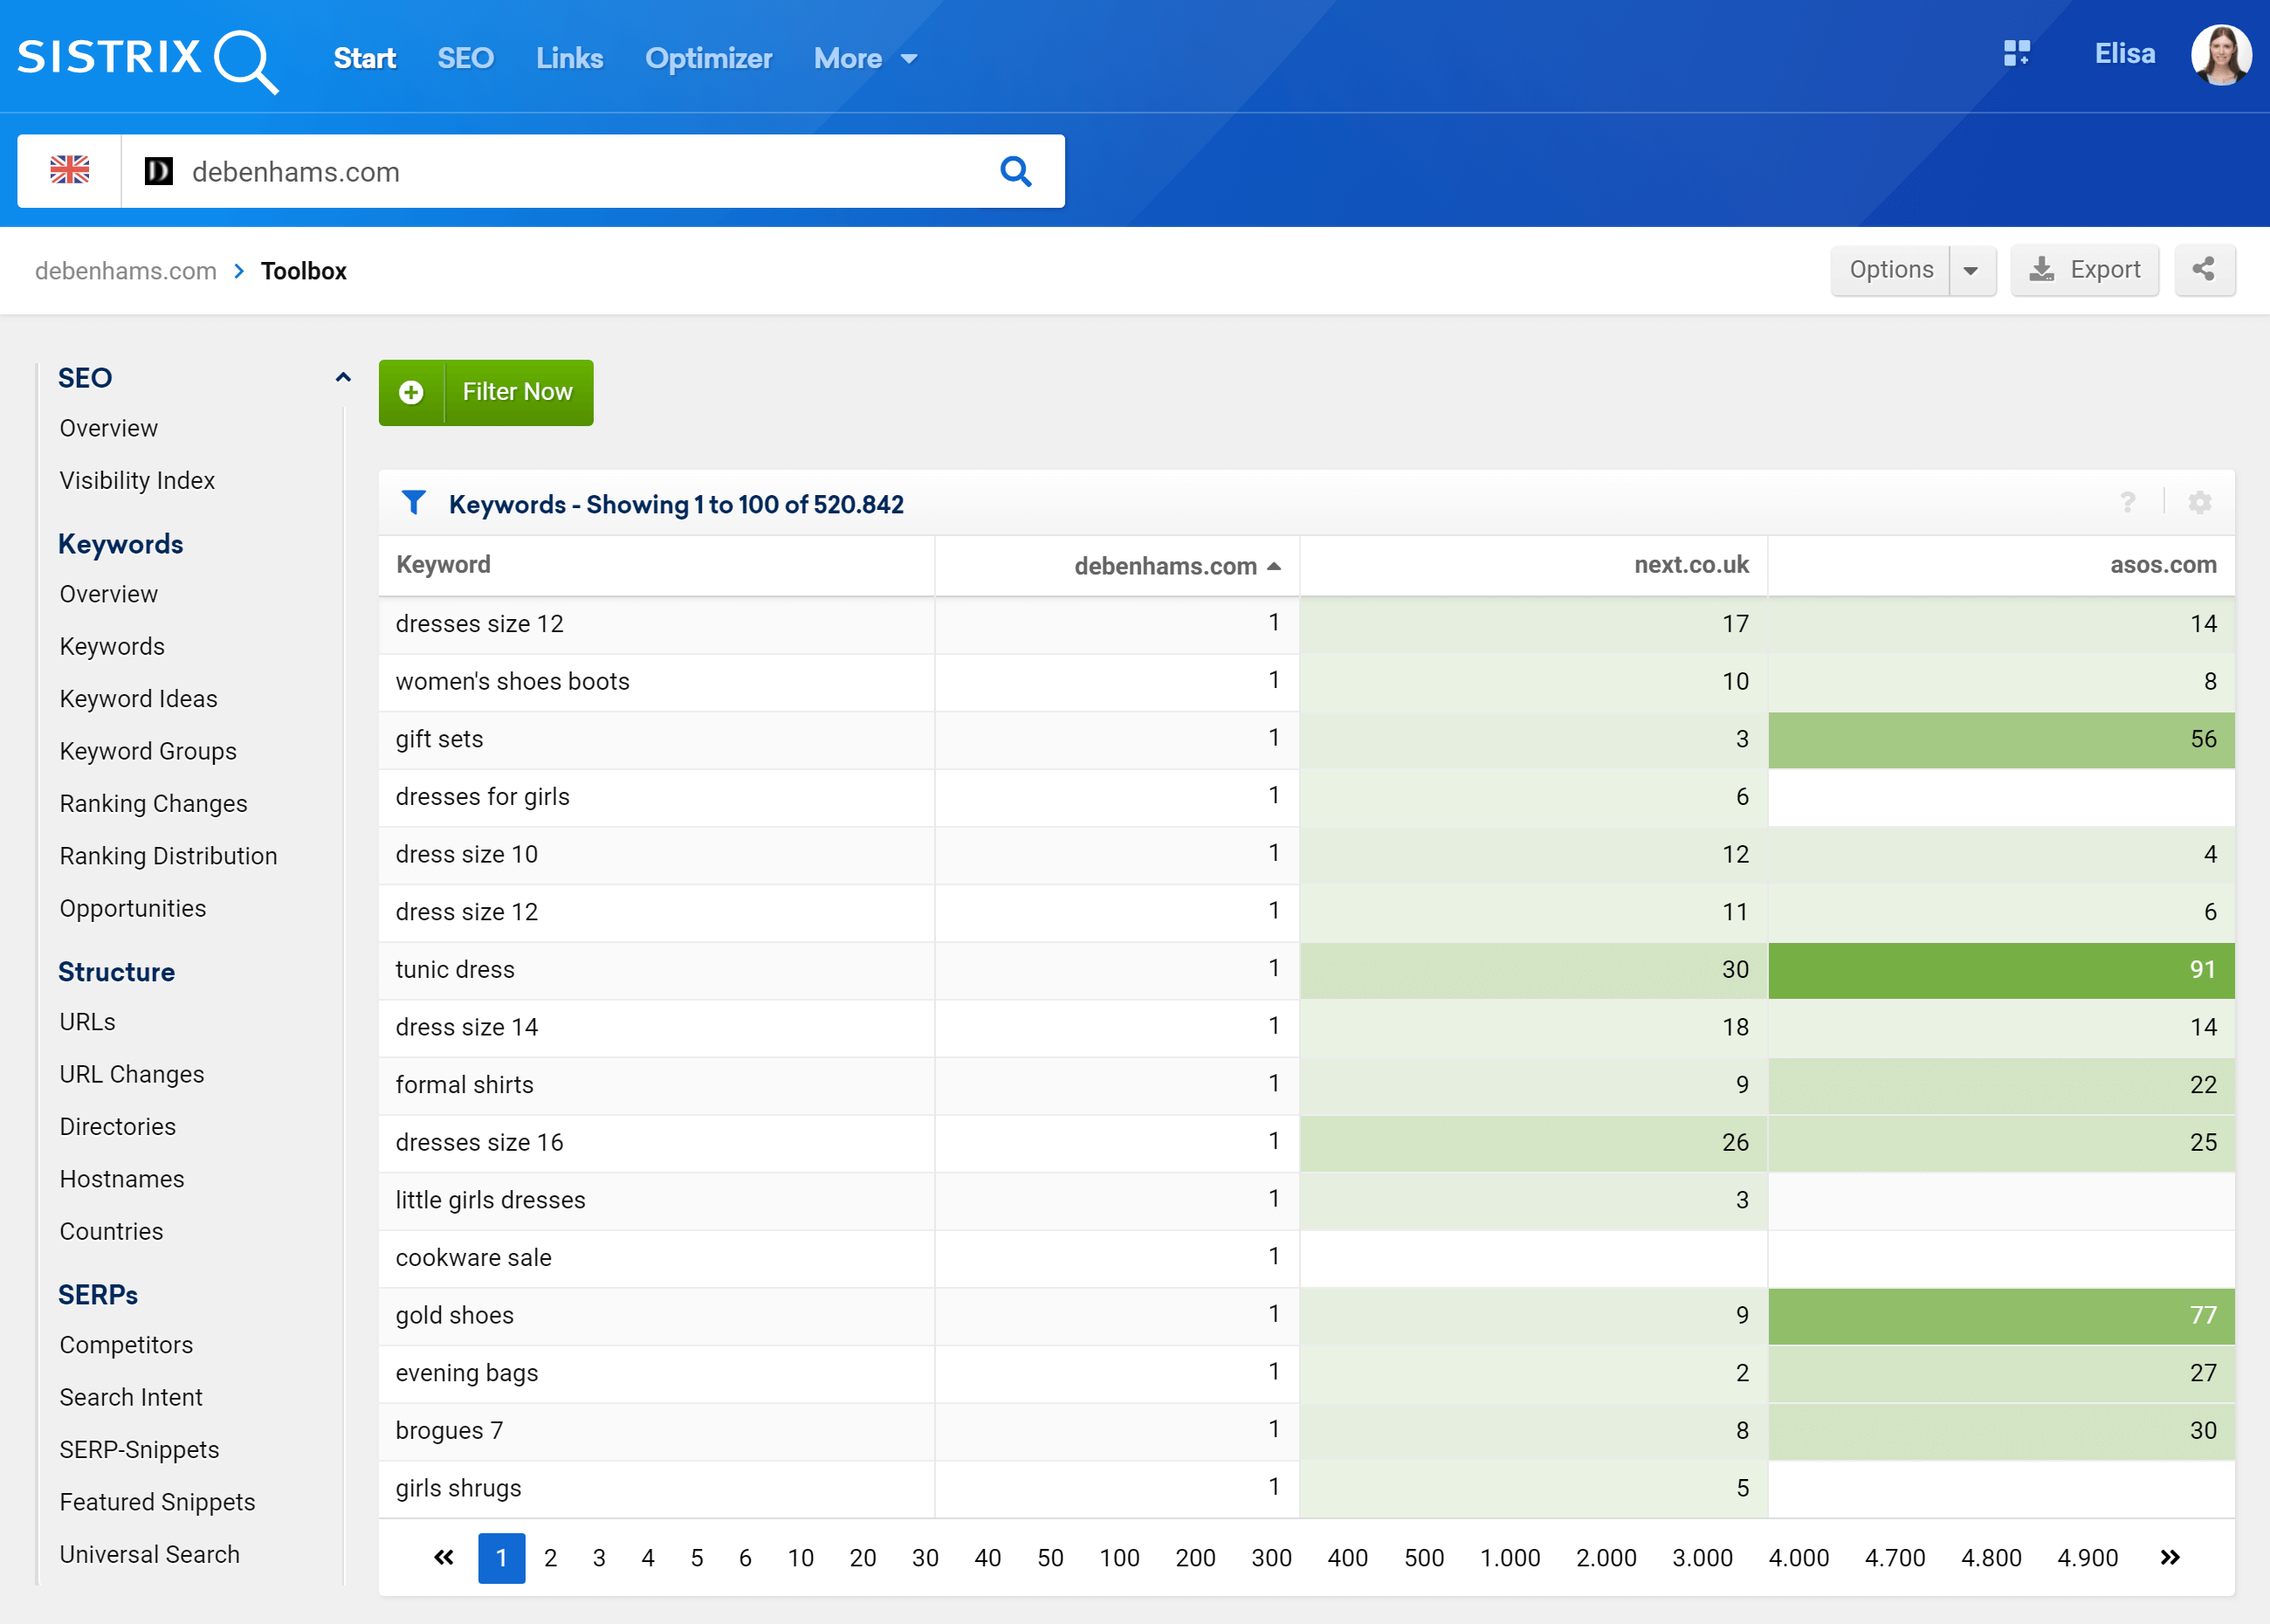Open the Options dropdown arrow

point(1971,270)
